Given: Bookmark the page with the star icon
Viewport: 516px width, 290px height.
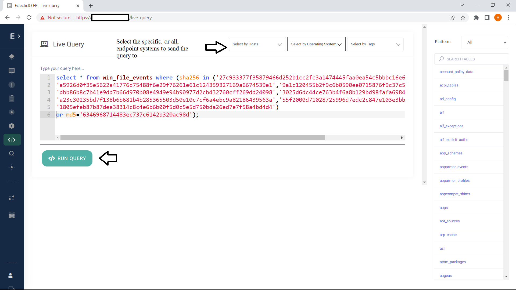Looking at the screenshot, I should [x=463, y=17].
